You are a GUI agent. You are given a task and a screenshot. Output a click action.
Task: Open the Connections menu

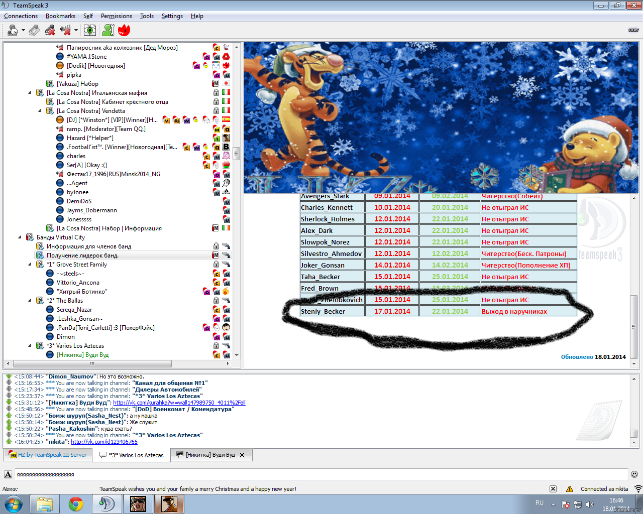(21, 16)
